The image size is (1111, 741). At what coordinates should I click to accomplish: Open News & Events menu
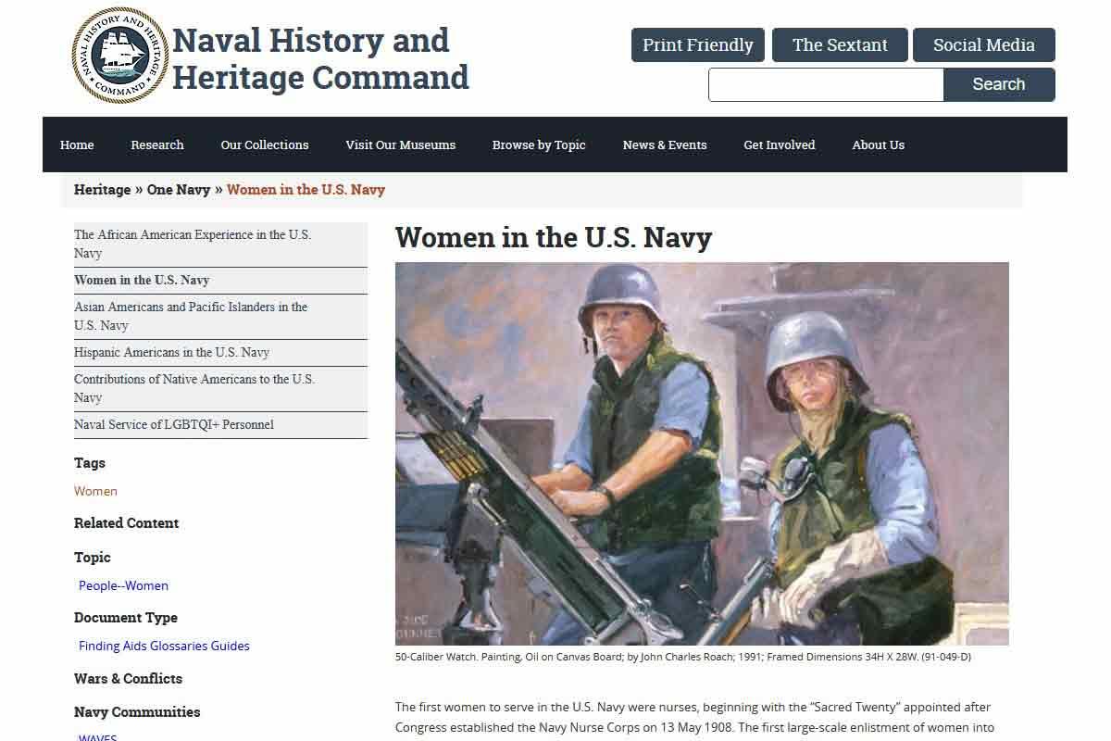(665, 144)
